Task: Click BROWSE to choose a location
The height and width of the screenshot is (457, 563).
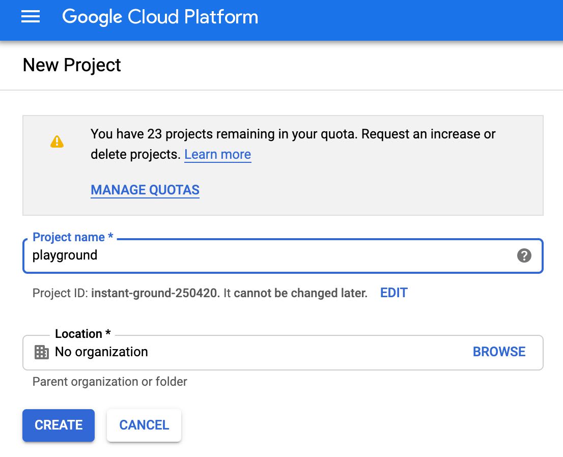Action: click(499, 352)
